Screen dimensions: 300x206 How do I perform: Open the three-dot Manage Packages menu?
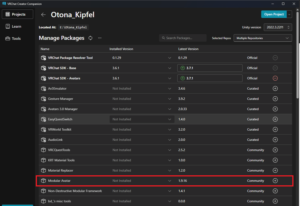(100, 38)
